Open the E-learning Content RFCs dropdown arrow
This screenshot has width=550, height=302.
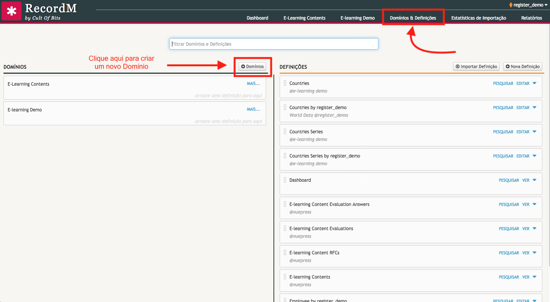point(535,253)
